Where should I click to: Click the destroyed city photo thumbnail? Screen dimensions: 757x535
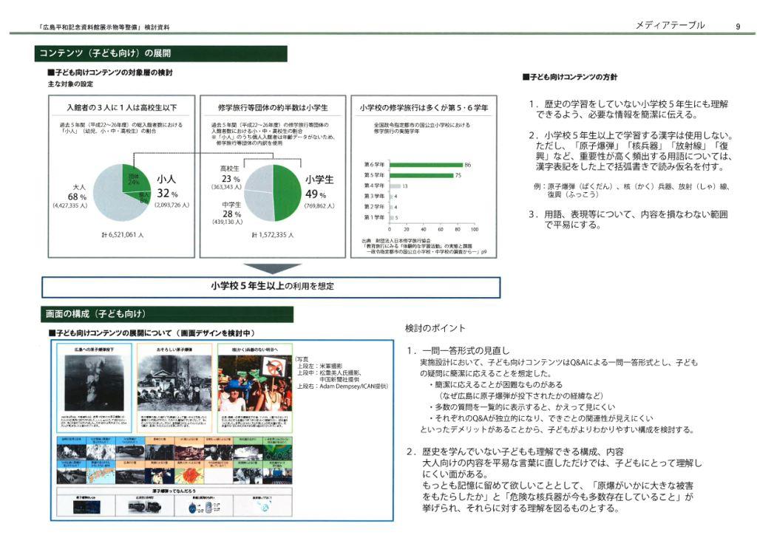(174, 384)
